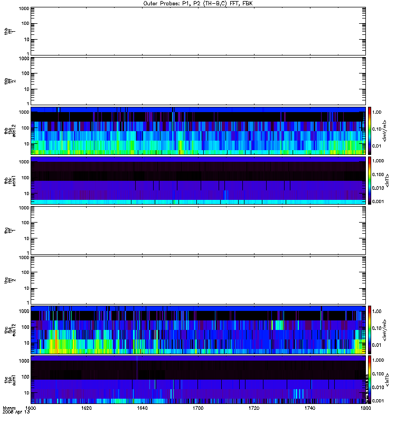396x423 pixels.
Task: Click the "0.001" value on thb scm1 color bar
Action: (378, 201)
